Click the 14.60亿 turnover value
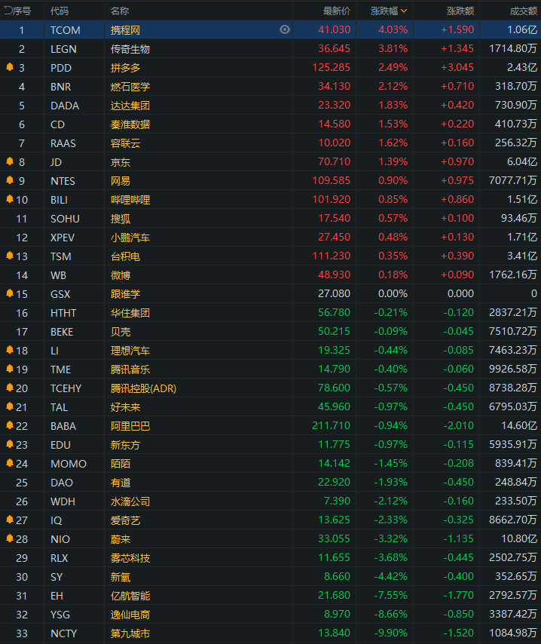The width and height of the screenshot is (541, 644). (519, 425)
